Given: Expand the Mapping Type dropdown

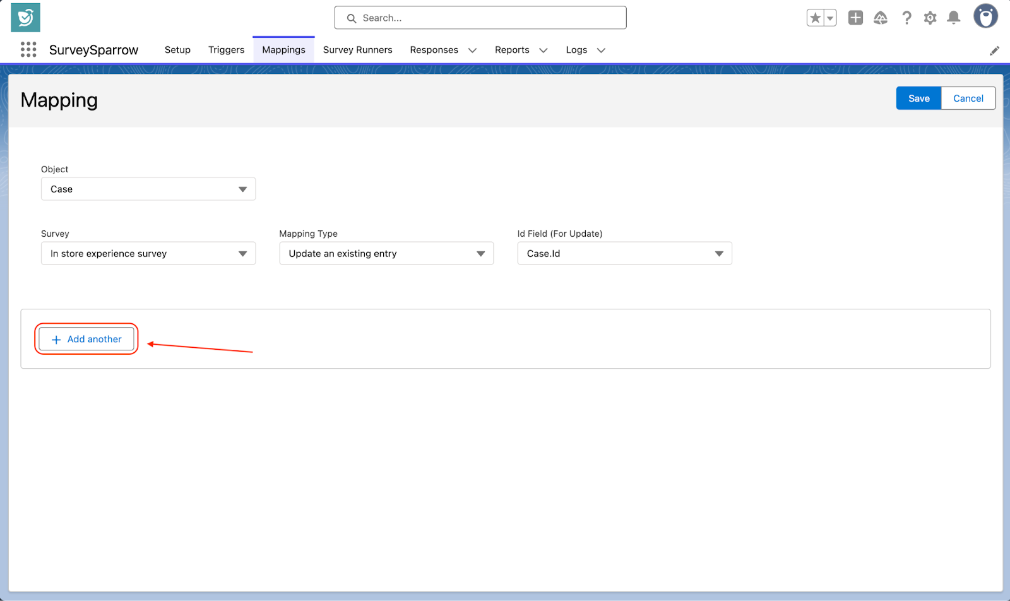Looking at the screenshot, I should point(386,254).
